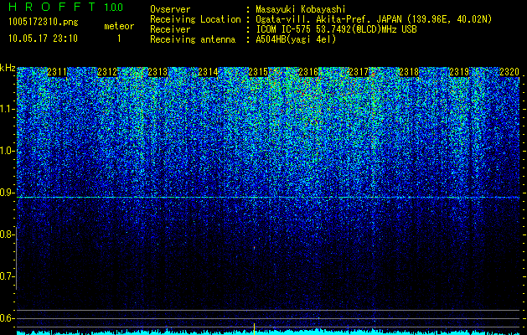
Task: Click the gray vertical range bar beside 0.8 kHz
Action: point(16,258)
